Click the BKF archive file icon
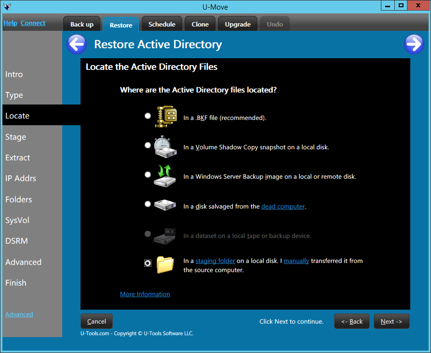Screen dimensions: 431x353 pos(165,117)
